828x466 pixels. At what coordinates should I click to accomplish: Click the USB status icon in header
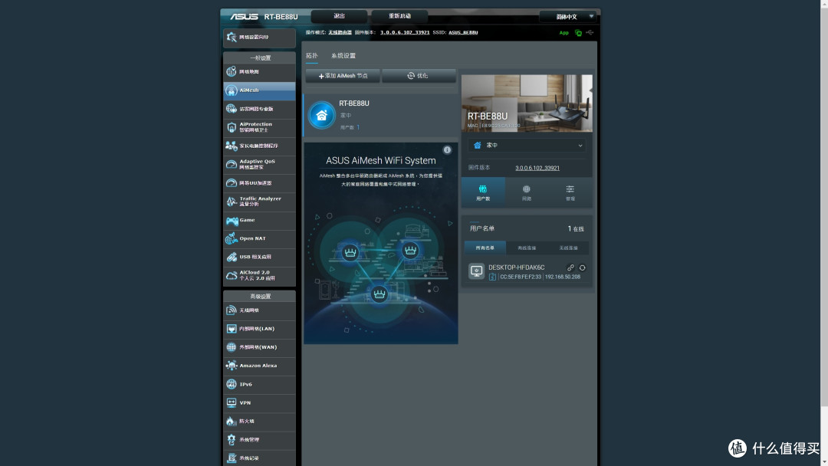pyautogui.click(x=590, y=33)
